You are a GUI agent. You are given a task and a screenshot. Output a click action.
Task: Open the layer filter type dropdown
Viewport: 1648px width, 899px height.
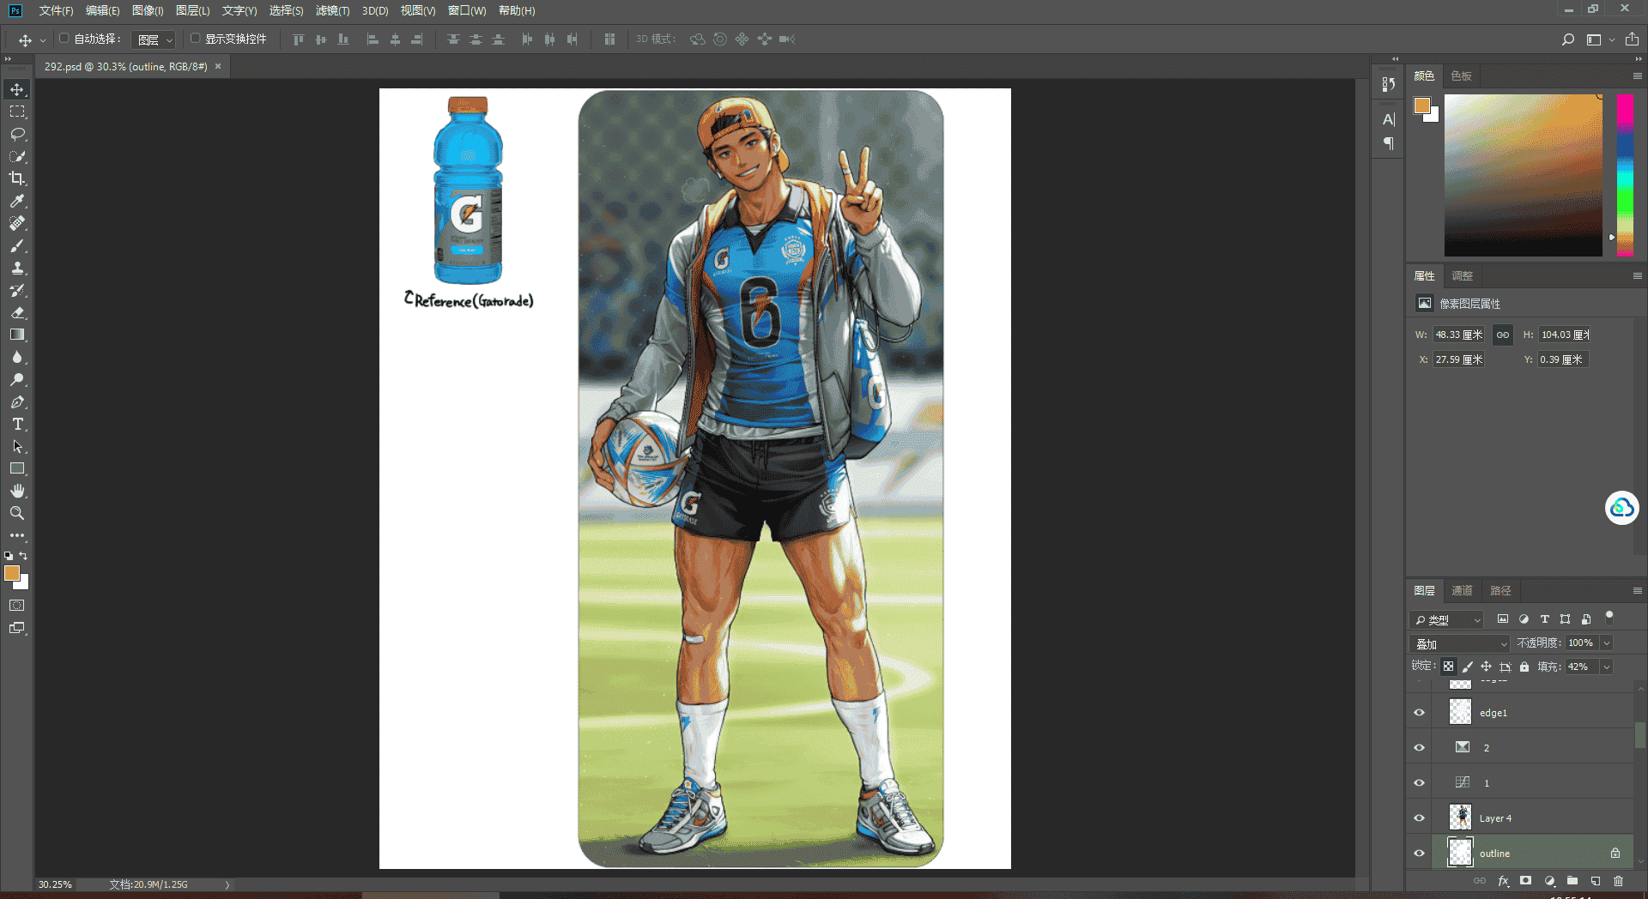1447,620
